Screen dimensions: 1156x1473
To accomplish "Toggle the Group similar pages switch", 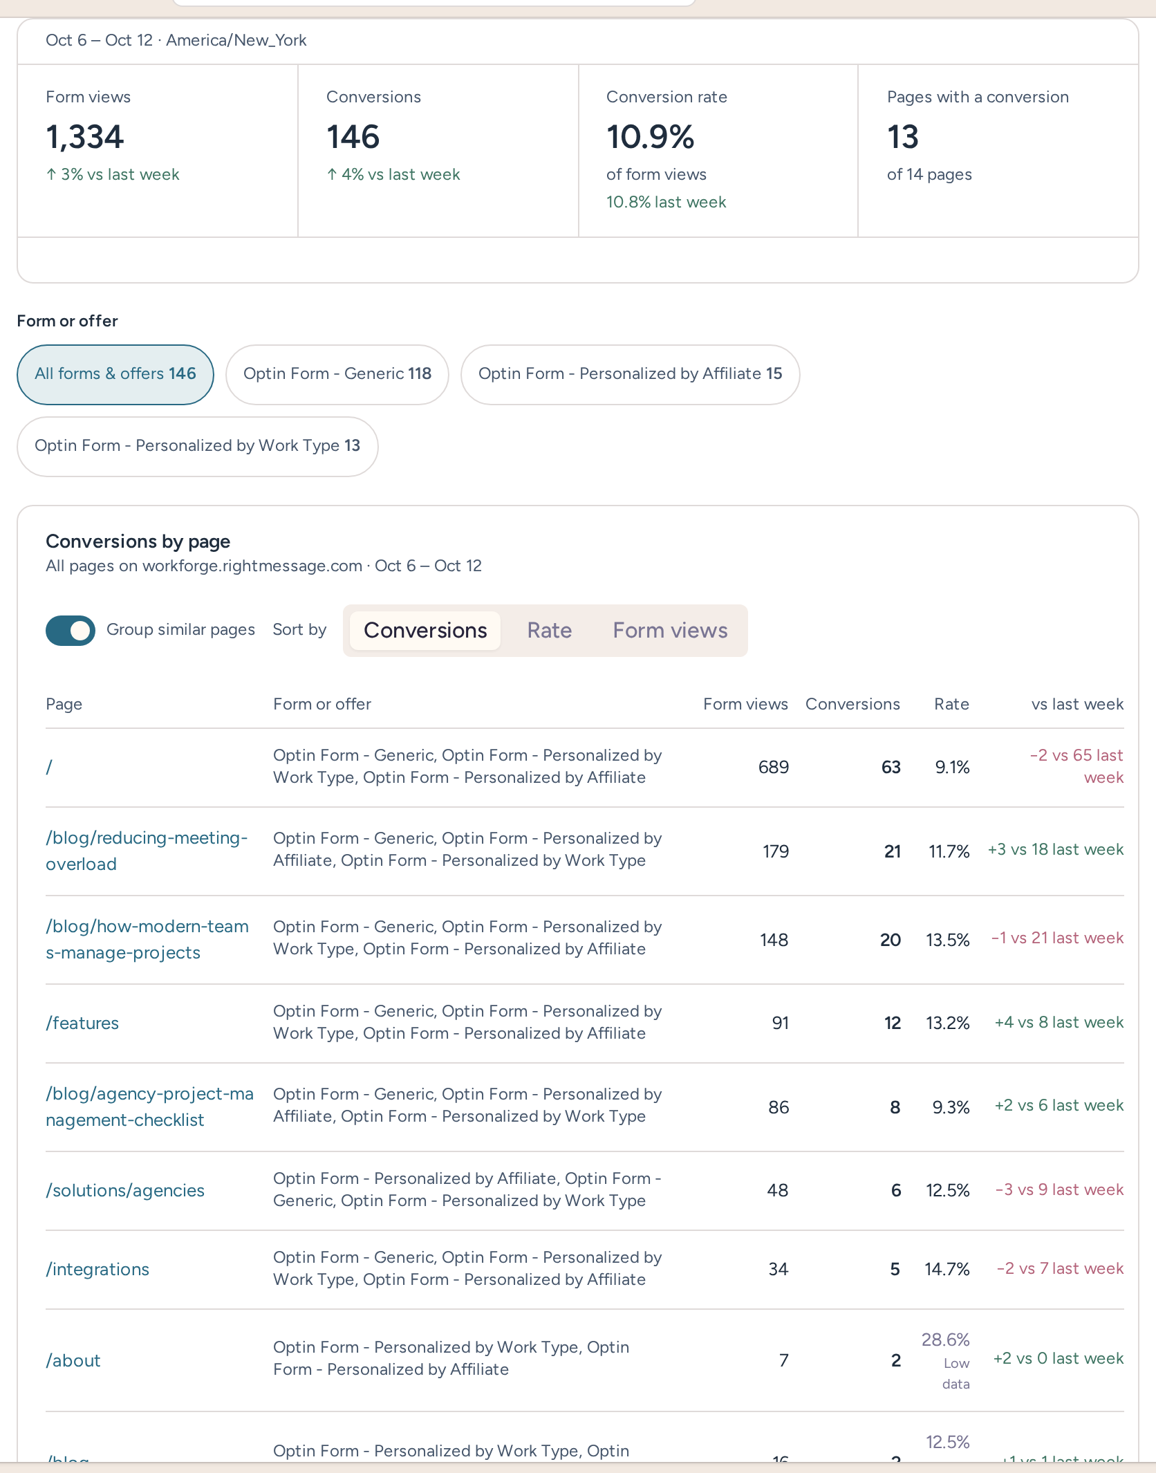I will pyautogui.click(x=71, y=630).
